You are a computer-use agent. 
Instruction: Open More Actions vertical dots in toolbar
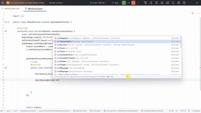pyautogui.click(x=138, y=3)
